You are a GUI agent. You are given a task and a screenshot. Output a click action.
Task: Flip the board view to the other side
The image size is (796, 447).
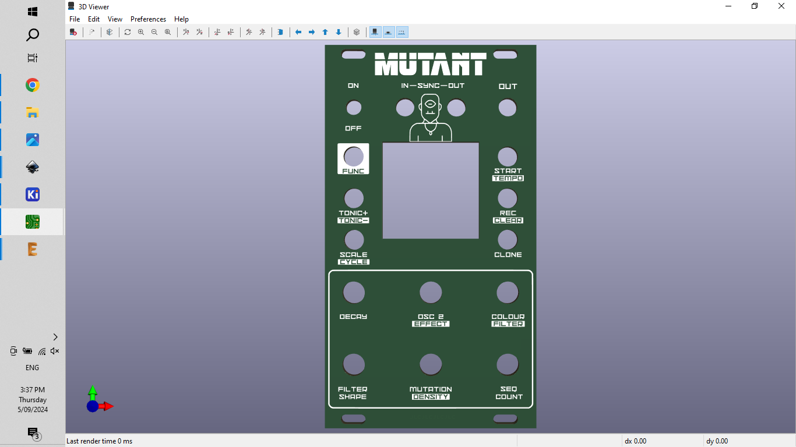coord(280,32)
